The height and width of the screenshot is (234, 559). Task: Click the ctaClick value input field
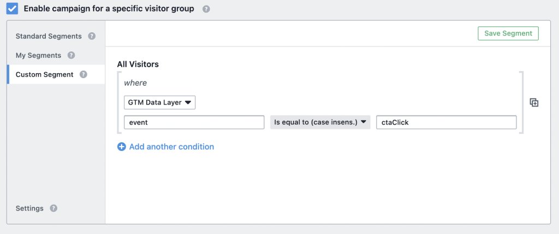click(446, 122)
